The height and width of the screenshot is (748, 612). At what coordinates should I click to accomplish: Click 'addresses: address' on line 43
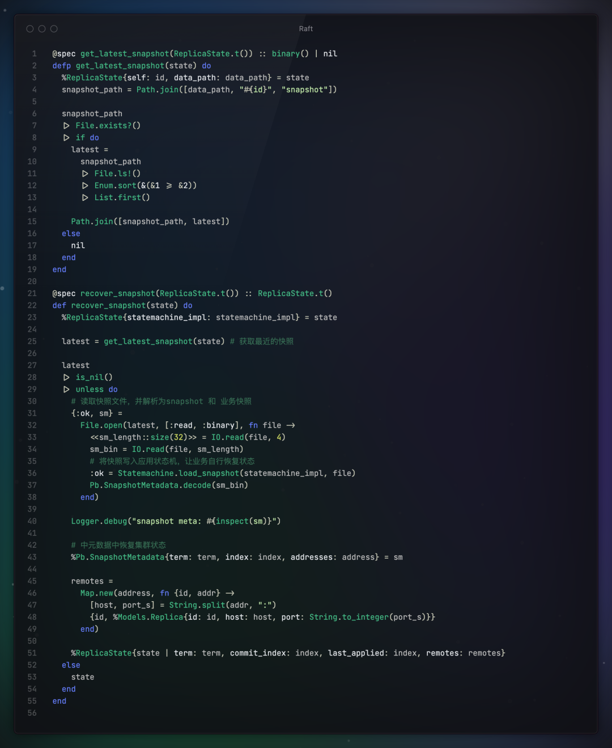point(333,557)
